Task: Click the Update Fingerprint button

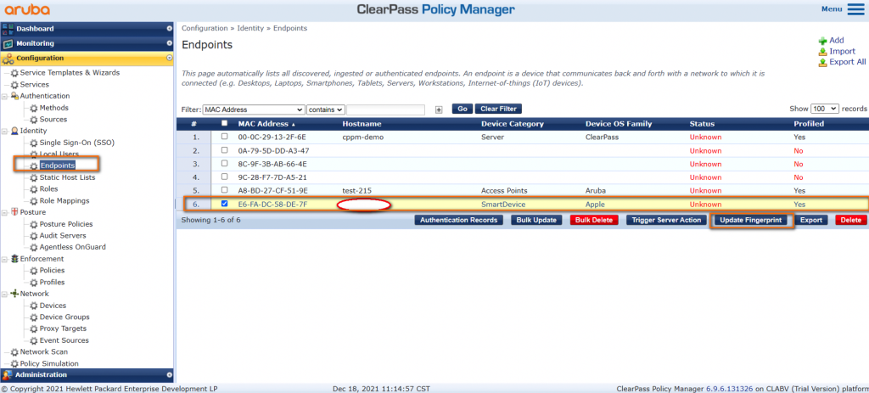Action: [750, 220]
